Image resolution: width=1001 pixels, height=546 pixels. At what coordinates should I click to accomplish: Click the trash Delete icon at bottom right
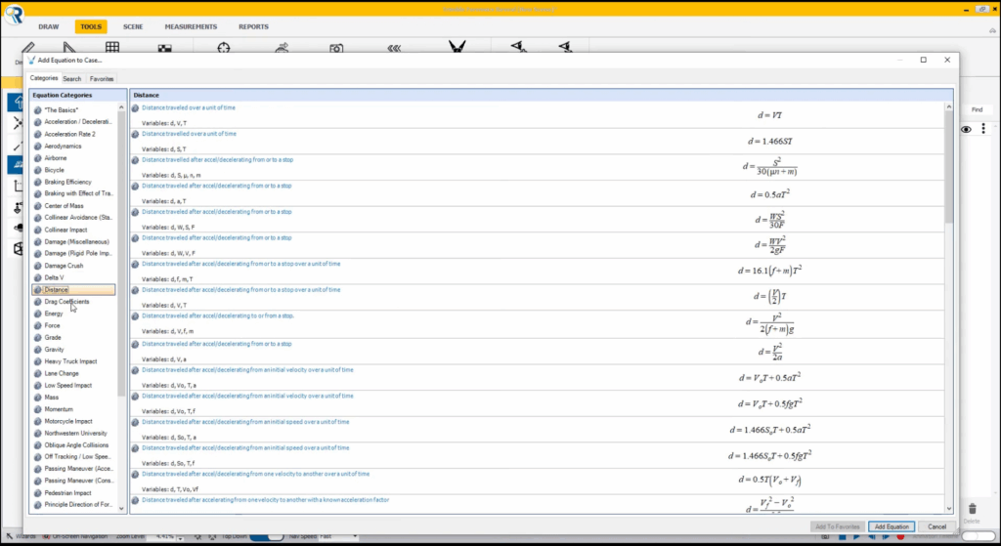point(973,509)
